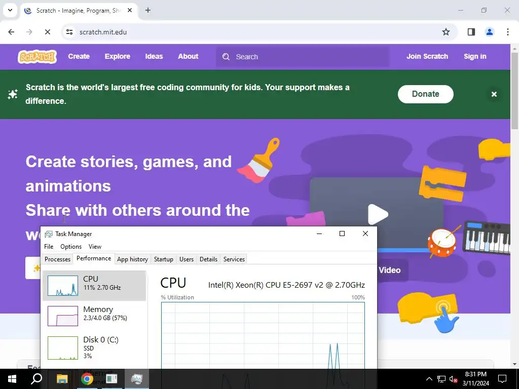Click the magnifier icon in Scratch search box
The image size is (519, 389).
(226, 57)
